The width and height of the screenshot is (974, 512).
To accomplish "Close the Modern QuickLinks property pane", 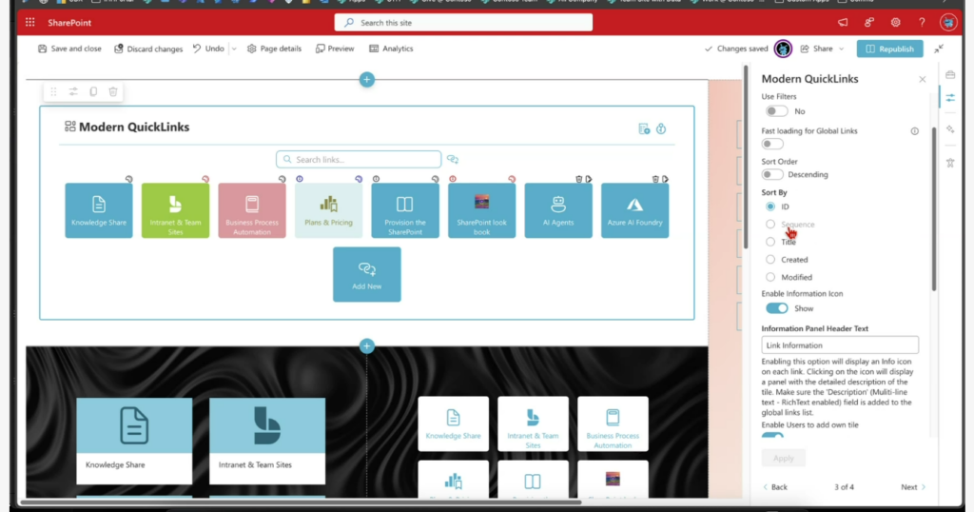I will [x=923, y=80].
